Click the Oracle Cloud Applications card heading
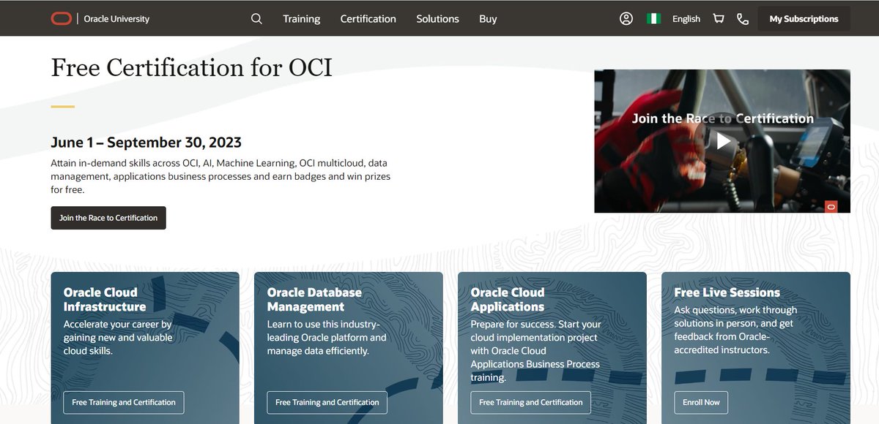Viewport: 879px width, 424px height. pyautogui.click(x=508, y=299)
